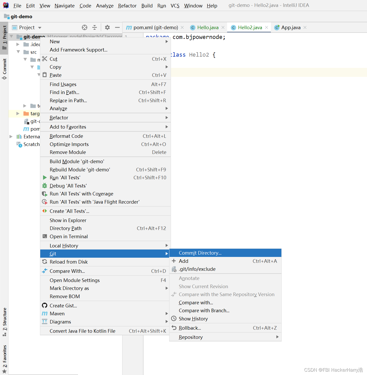Click the Rollback undo arrow icon
This screenshot has width=367, height=375.
[174, 328]
